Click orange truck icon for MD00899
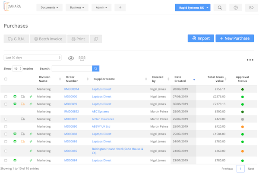The height and width of the screenshot is (177, 259). (23, 104)
